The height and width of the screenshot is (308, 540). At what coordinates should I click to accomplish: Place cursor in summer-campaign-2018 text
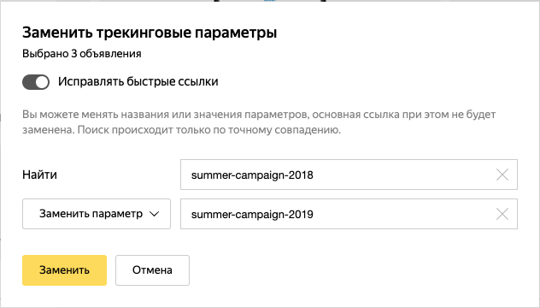point(252,175)
